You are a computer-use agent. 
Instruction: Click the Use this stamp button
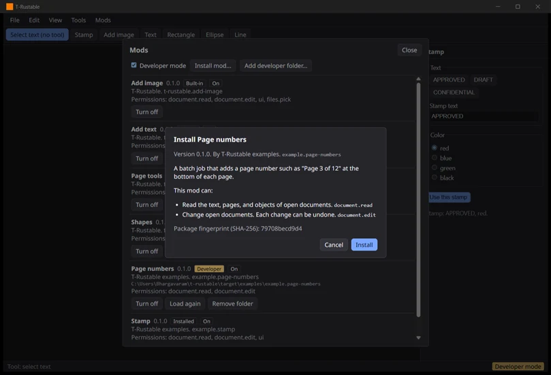pos(449,197)
